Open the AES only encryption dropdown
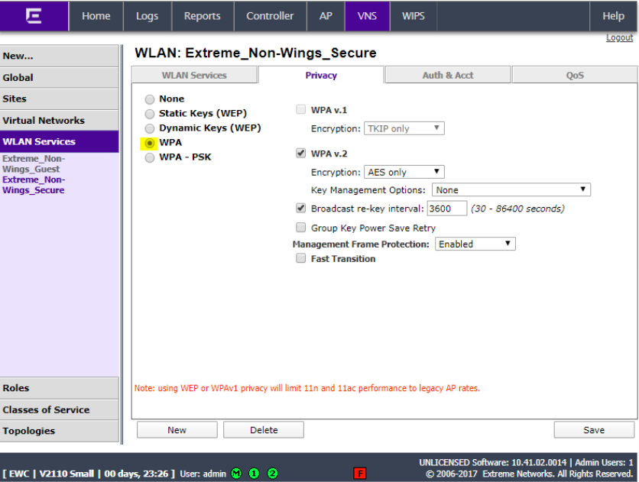The width and height of the screenshot is (639, 482). [404, 172]
